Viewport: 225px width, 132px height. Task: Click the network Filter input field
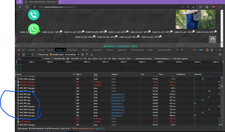(28, 59)
